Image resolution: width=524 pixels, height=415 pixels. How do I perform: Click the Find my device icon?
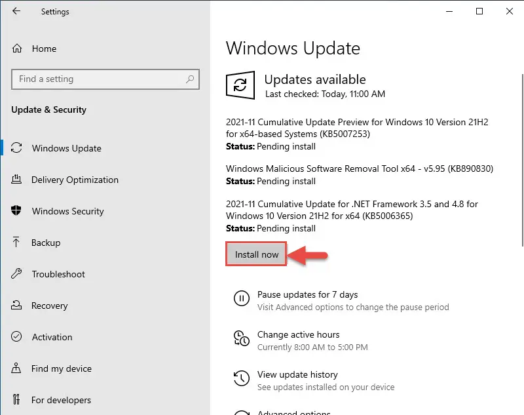pos(16,368)
